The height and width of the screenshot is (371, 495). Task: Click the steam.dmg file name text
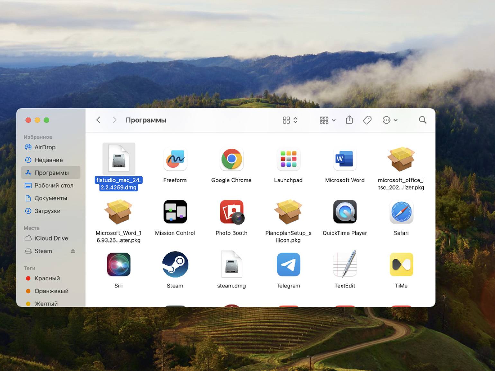pos(231,286)
